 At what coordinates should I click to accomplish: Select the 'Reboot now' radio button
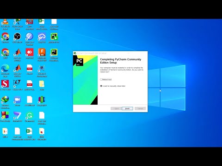101,79
